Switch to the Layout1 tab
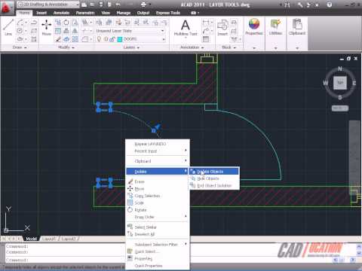This screenshot has height=271, width=362. 49,239
